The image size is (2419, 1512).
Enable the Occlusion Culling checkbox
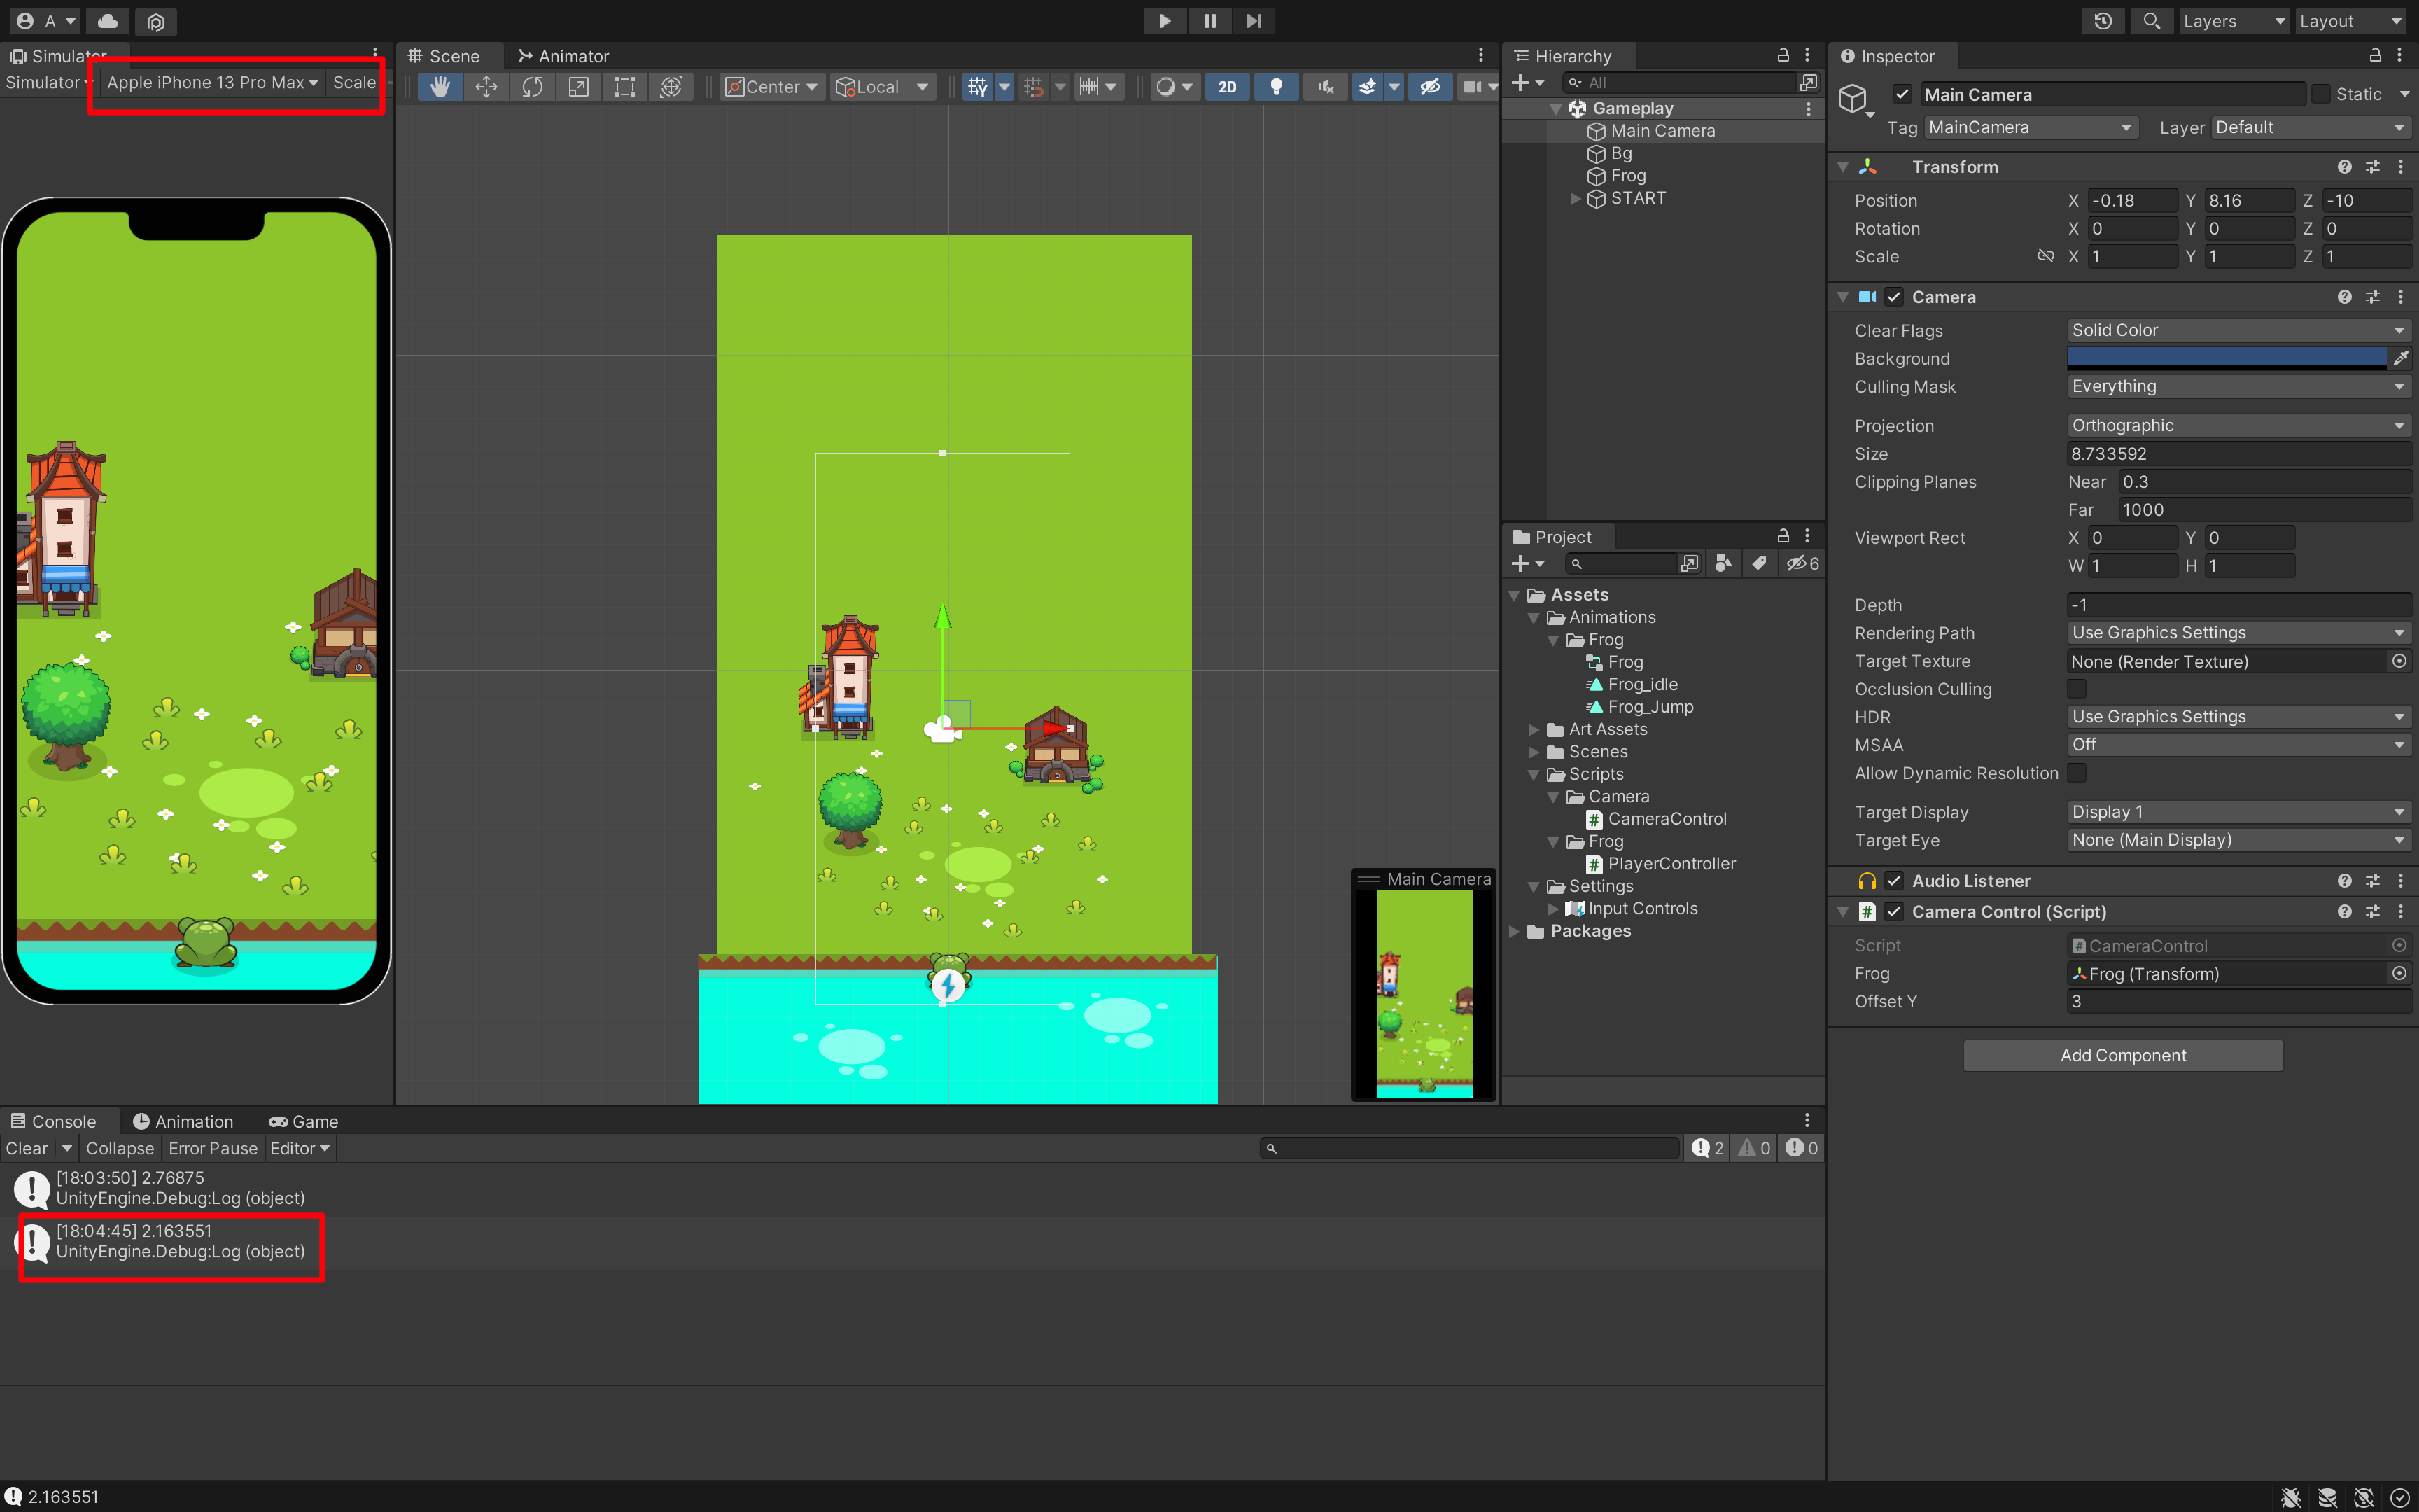2077,689
